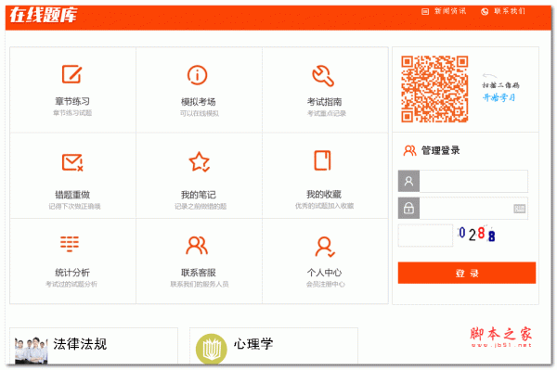Focus the username input field
The height and width of the screenshot is (370, 557).
click(x=473, y=181)
